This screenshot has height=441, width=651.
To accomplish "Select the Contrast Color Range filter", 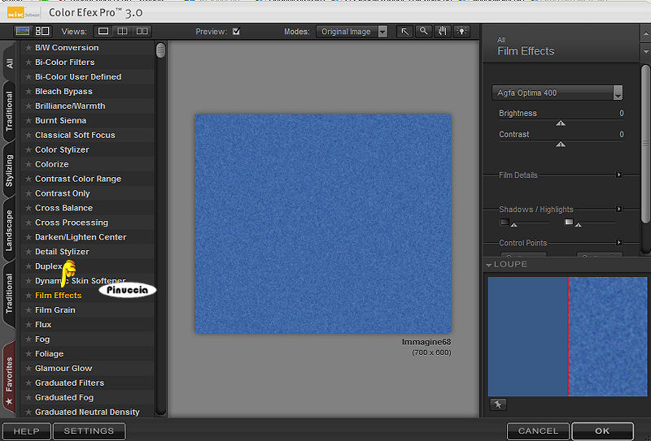I will pyautogui.click(x=78, y=179).
